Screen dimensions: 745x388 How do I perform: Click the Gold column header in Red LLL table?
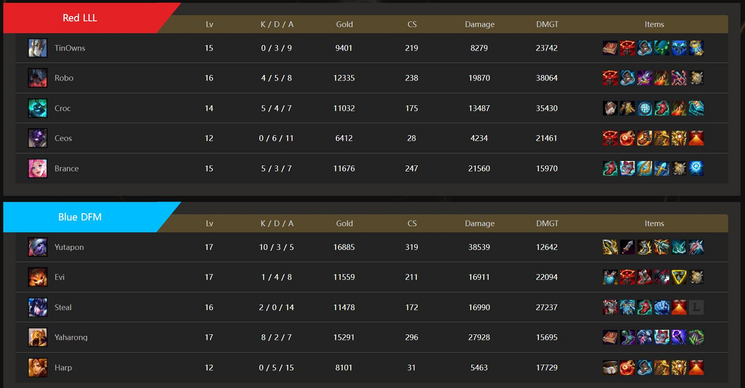pyautogui.click(x=344, y=24)
